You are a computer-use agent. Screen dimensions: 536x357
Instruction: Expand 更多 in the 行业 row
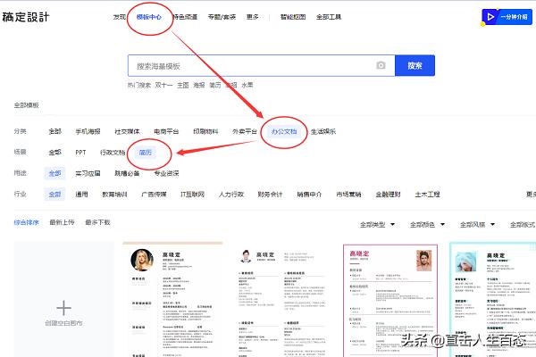pyautogui.click(x=531, y=195)
